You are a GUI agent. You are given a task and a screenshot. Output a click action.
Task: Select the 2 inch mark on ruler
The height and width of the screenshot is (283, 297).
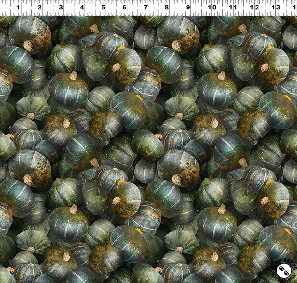click(x=39, y=7)
